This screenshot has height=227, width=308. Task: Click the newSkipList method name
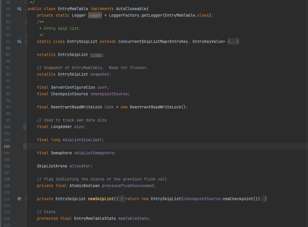coord(101,199)
